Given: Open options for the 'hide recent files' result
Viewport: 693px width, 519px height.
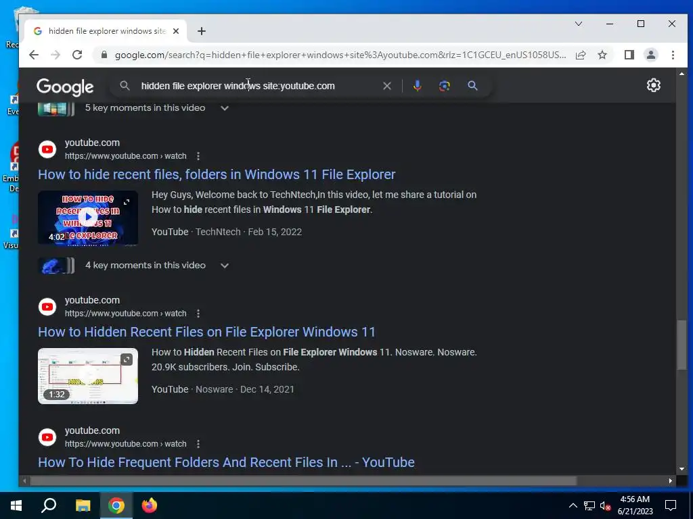Looking at the screenshot, I should [x=198, y=156].
